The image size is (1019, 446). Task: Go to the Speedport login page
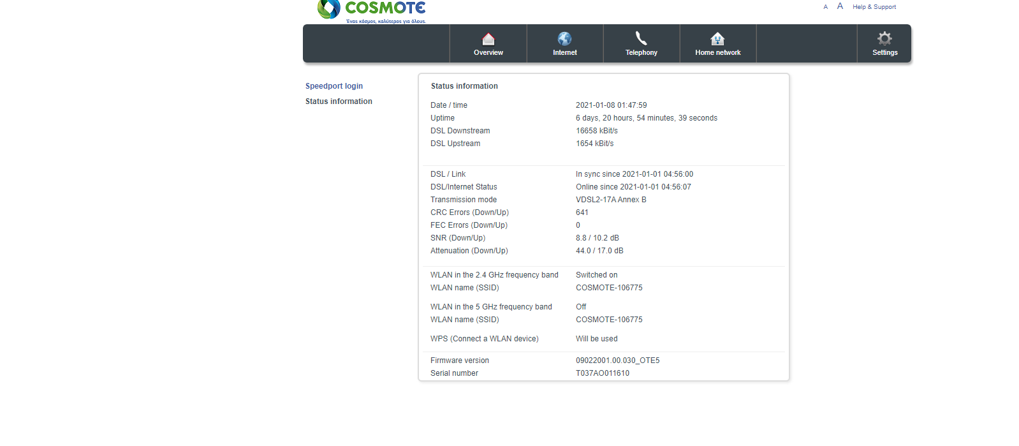pos(334,86)
